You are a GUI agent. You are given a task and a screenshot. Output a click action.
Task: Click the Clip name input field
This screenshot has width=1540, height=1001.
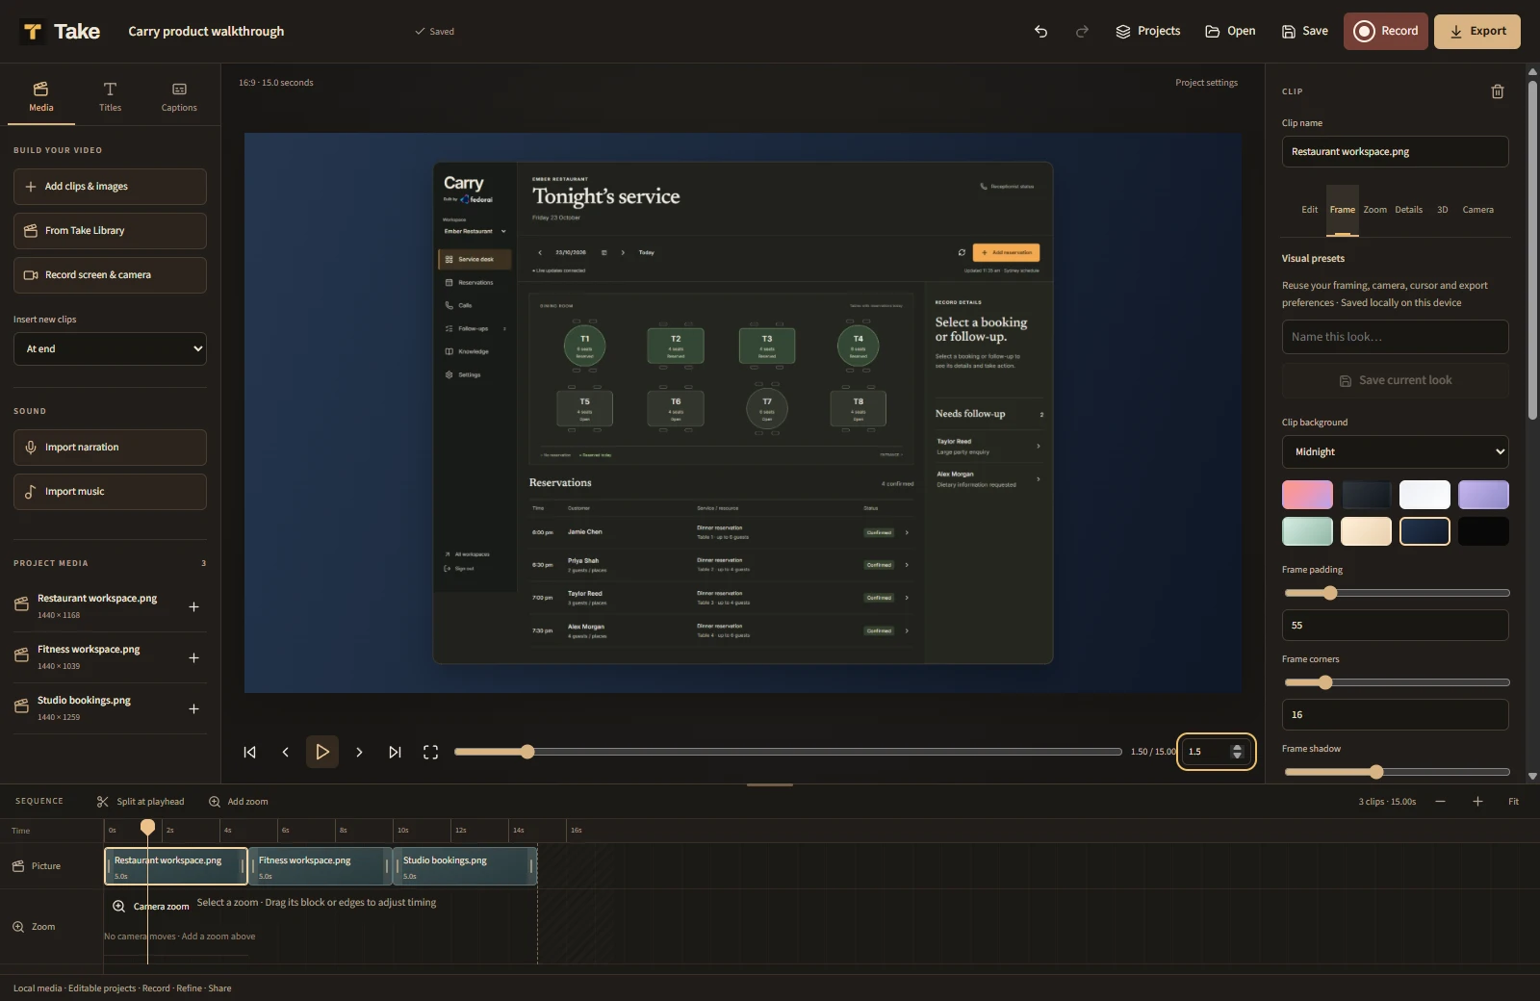point(1395,152)
